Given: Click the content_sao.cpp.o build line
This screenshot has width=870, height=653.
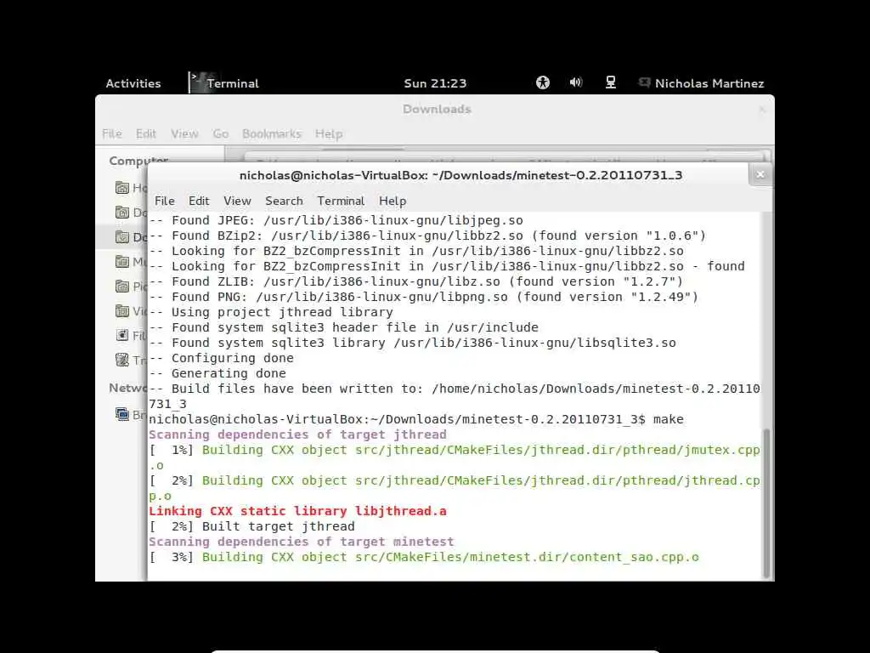Looking at the screenshot, I should click(x=425, y=558).
